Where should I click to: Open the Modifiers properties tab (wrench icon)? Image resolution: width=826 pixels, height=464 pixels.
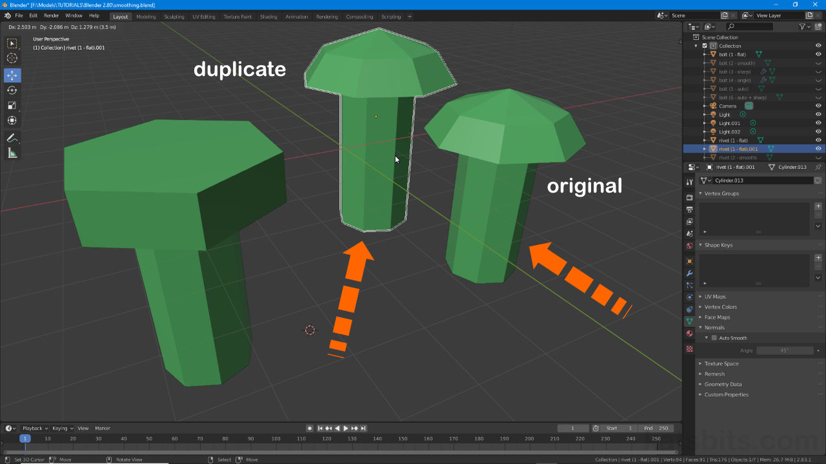[689, 273]
